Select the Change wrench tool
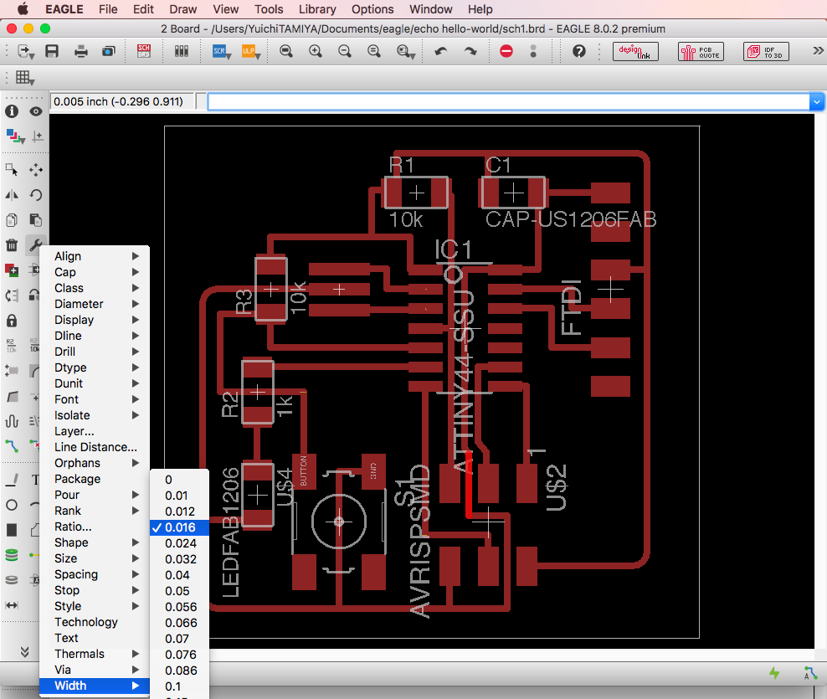 (36, 245)
